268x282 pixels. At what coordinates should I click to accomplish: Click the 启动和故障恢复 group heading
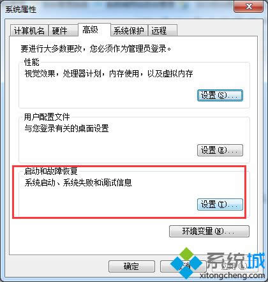(x=50, y=171)
